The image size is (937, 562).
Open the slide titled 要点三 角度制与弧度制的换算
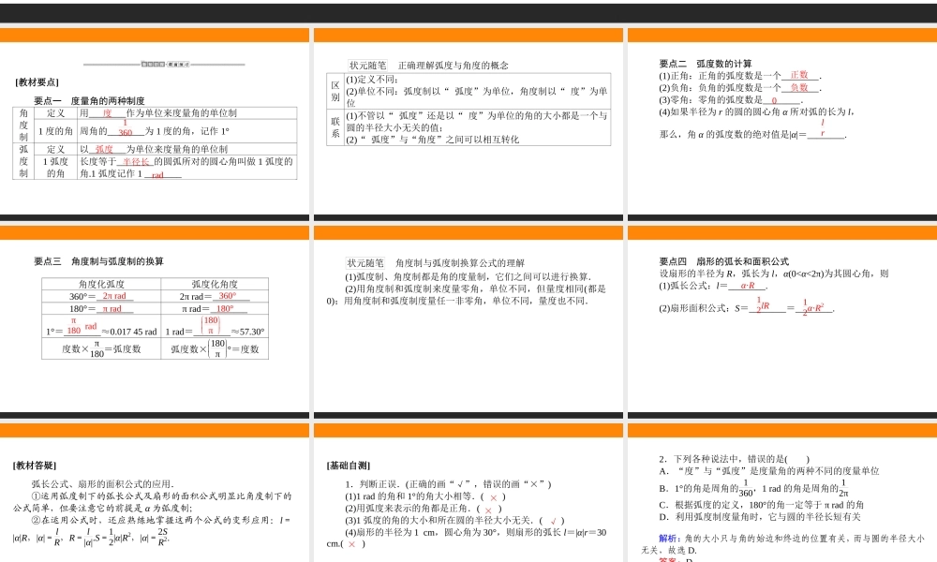155,322
